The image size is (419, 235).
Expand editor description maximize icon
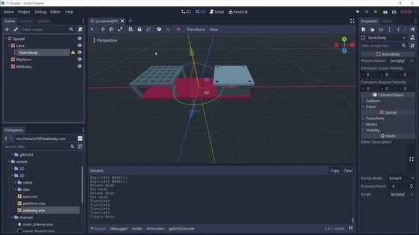click(x=412, y=159)
